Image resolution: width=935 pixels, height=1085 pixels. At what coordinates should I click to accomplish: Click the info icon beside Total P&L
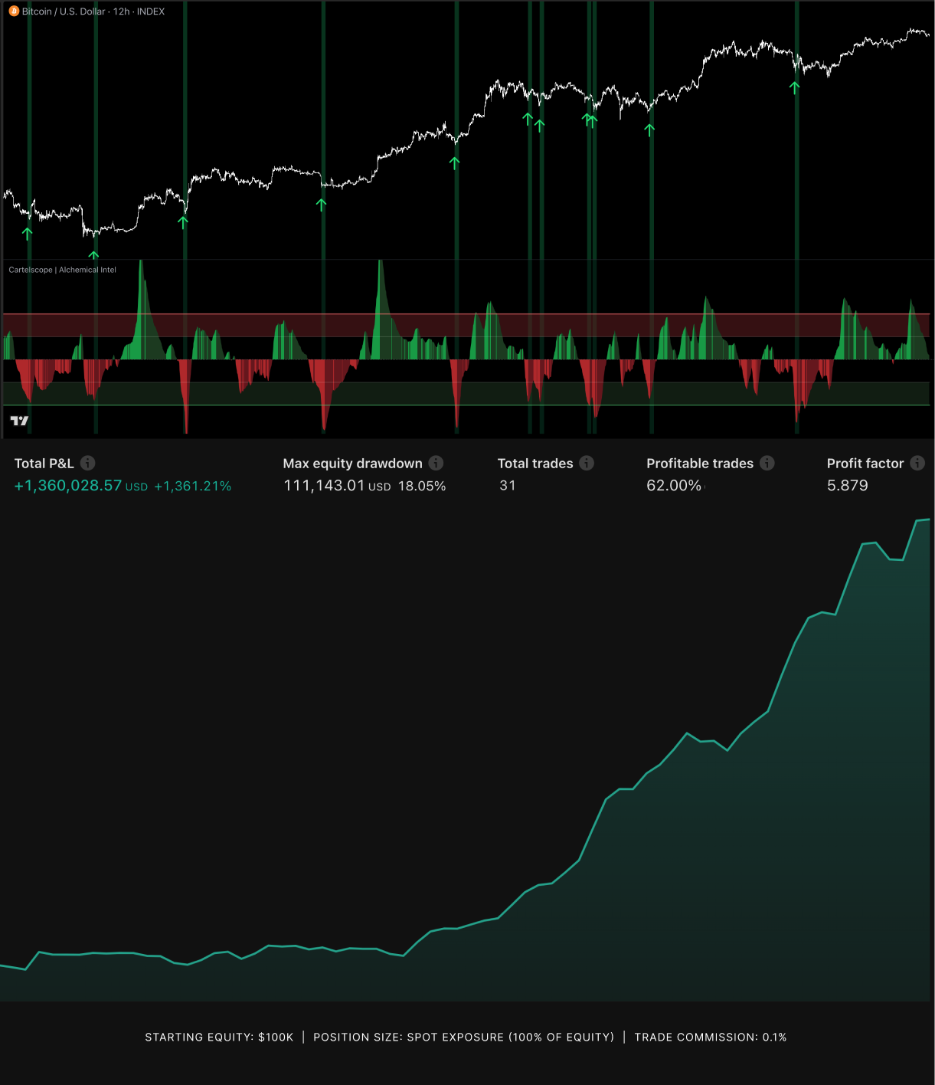[88, 463]
